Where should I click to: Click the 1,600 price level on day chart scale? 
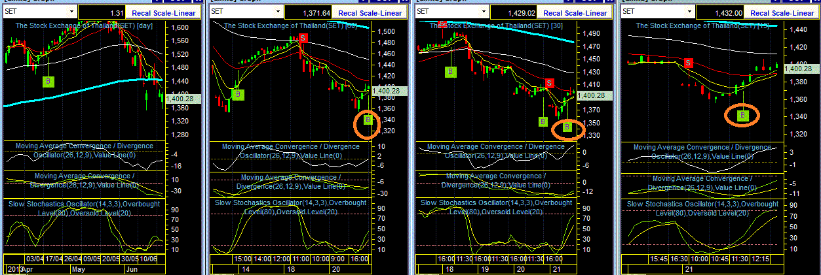click(180, 27)
